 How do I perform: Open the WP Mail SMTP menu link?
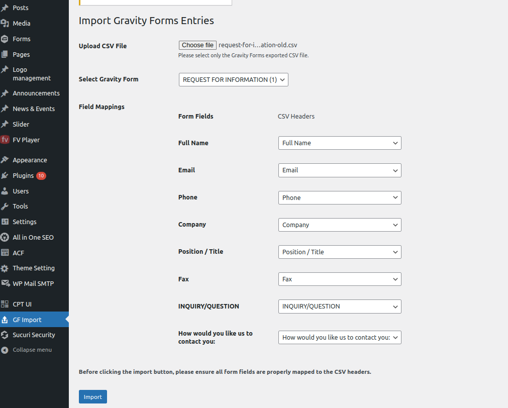(x=33, y=283)
